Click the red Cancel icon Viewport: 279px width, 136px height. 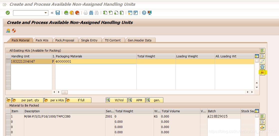coord(77,13)
